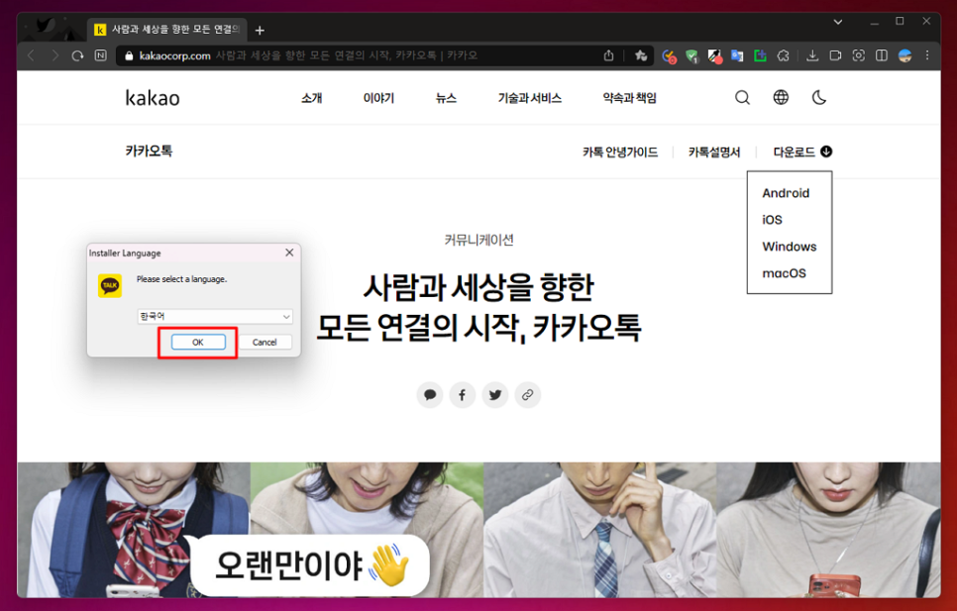This screenshot has height=611, width=957.
Task: Click the kakao logo
Action: pos(153,98)
